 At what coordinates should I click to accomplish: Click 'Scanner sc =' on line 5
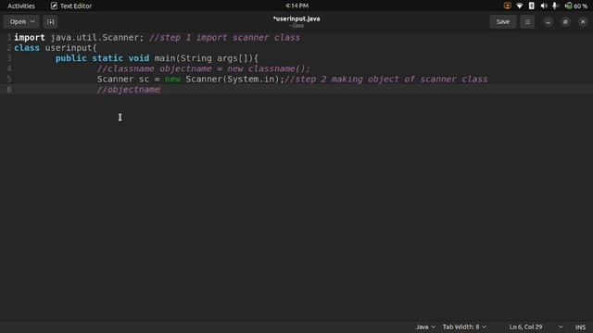(128, 80)
